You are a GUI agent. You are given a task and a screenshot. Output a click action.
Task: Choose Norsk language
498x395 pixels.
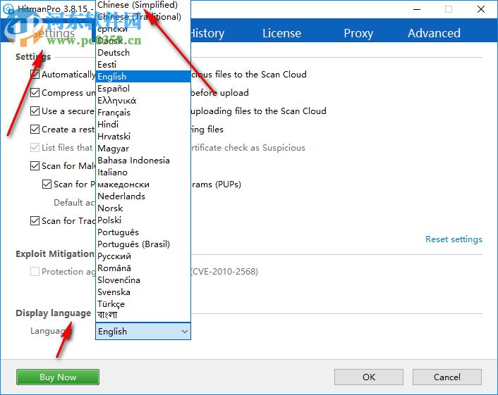(143, 208)
